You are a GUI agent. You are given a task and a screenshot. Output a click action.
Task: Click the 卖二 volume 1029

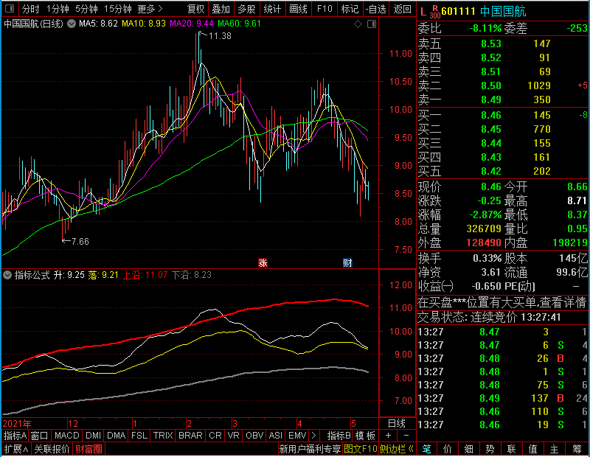(x=539, y=86)
